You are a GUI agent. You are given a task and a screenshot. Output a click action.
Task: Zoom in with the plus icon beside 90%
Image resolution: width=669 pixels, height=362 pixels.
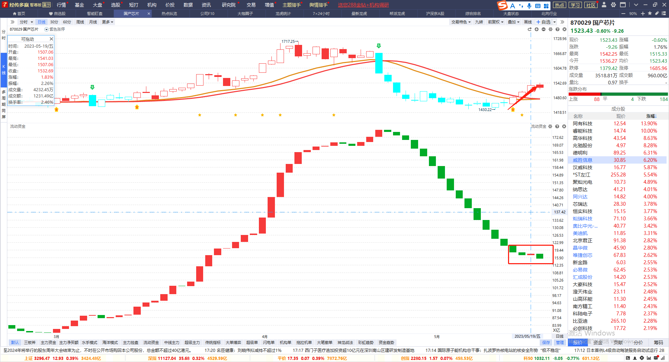pyautogui.click(x=643, y=14)
